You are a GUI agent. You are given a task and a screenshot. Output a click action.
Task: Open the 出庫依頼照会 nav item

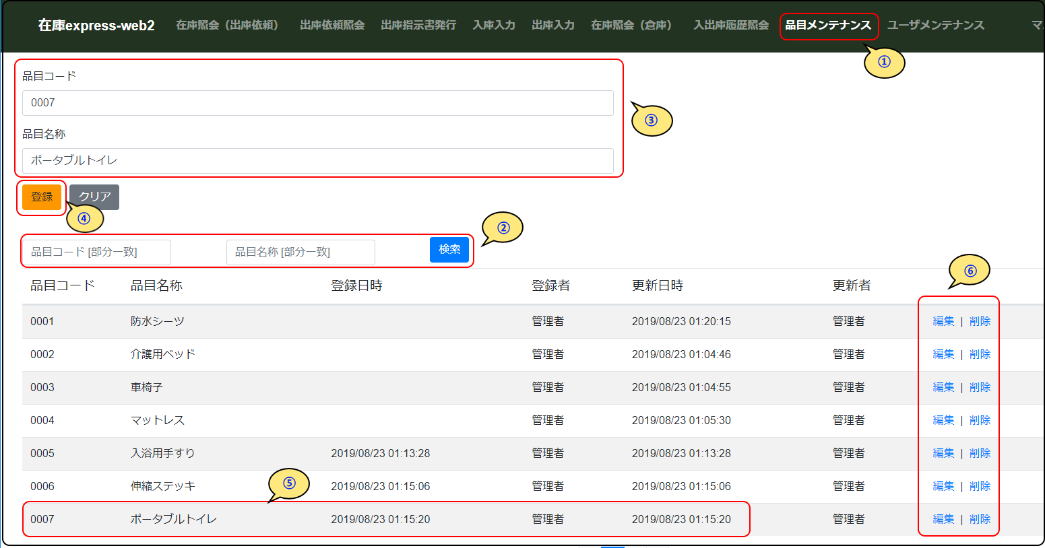coord(332,26)
